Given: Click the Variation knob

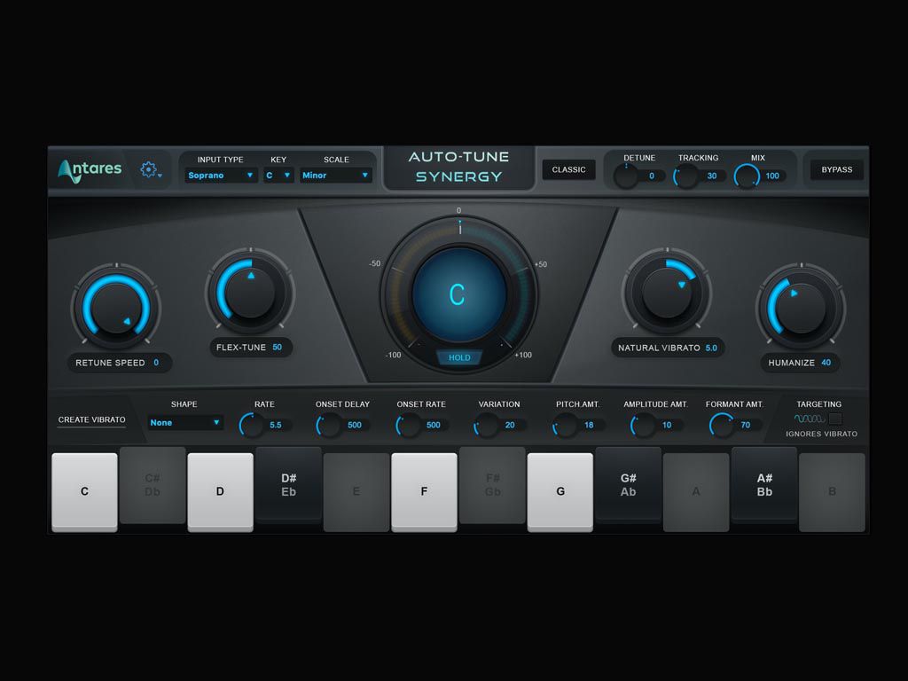Looking at the screenshot, I should (x=487, y=425).
